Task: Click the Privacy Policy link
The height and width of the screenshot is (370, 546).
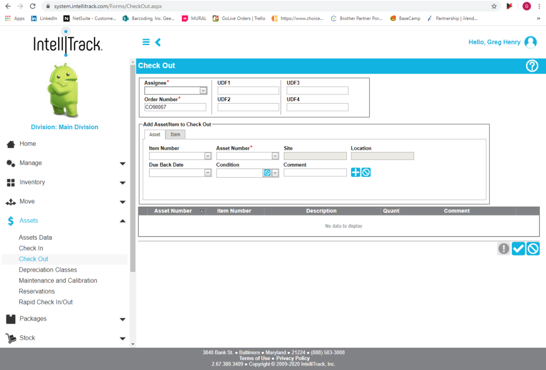Action: point(293,358)
